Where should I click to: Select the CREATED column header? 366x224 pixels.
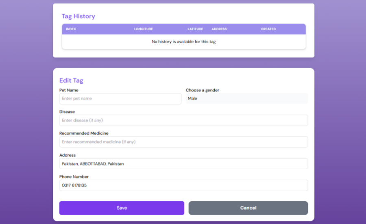[x=268, y=29]
